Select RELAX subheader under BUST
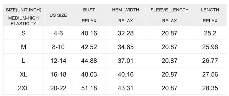The image size is (229, 96). (89, 21)
